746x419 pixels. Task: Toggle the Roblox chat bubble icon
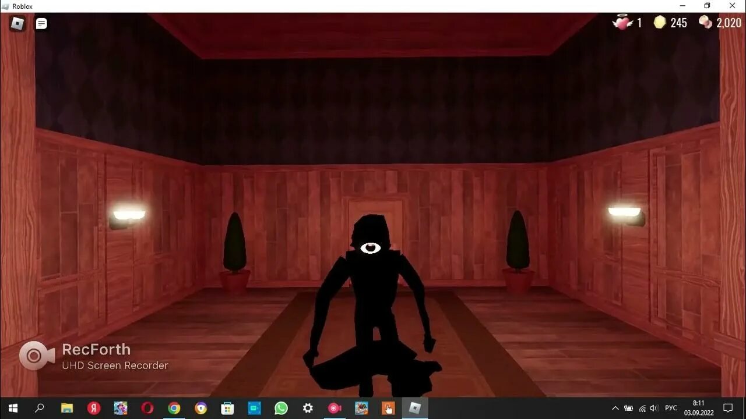[x=41, y=24]
